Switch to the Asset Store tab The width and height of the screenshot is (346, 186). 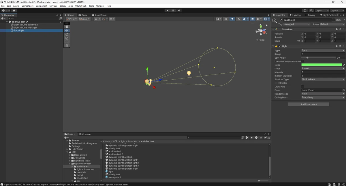coord(99,15)
